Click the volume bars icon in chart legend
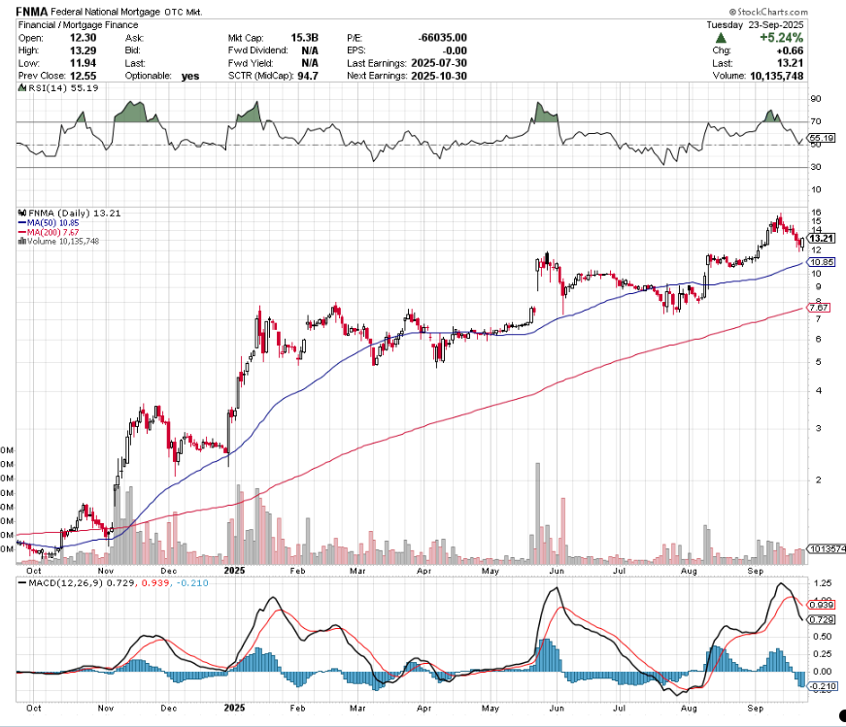The image size is (846, 727). [21, 241]
